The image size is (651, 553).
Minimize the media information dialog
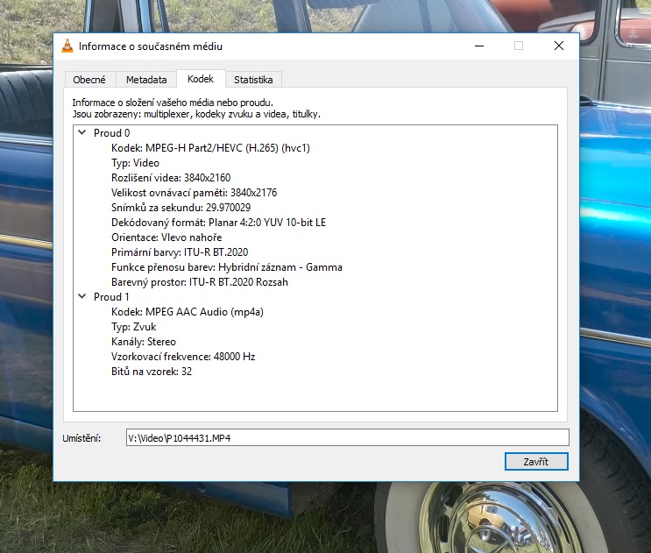tap(478, 46)
